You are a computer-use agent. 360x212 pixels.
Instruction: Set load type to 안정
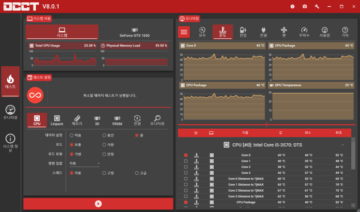coord(104,154)
